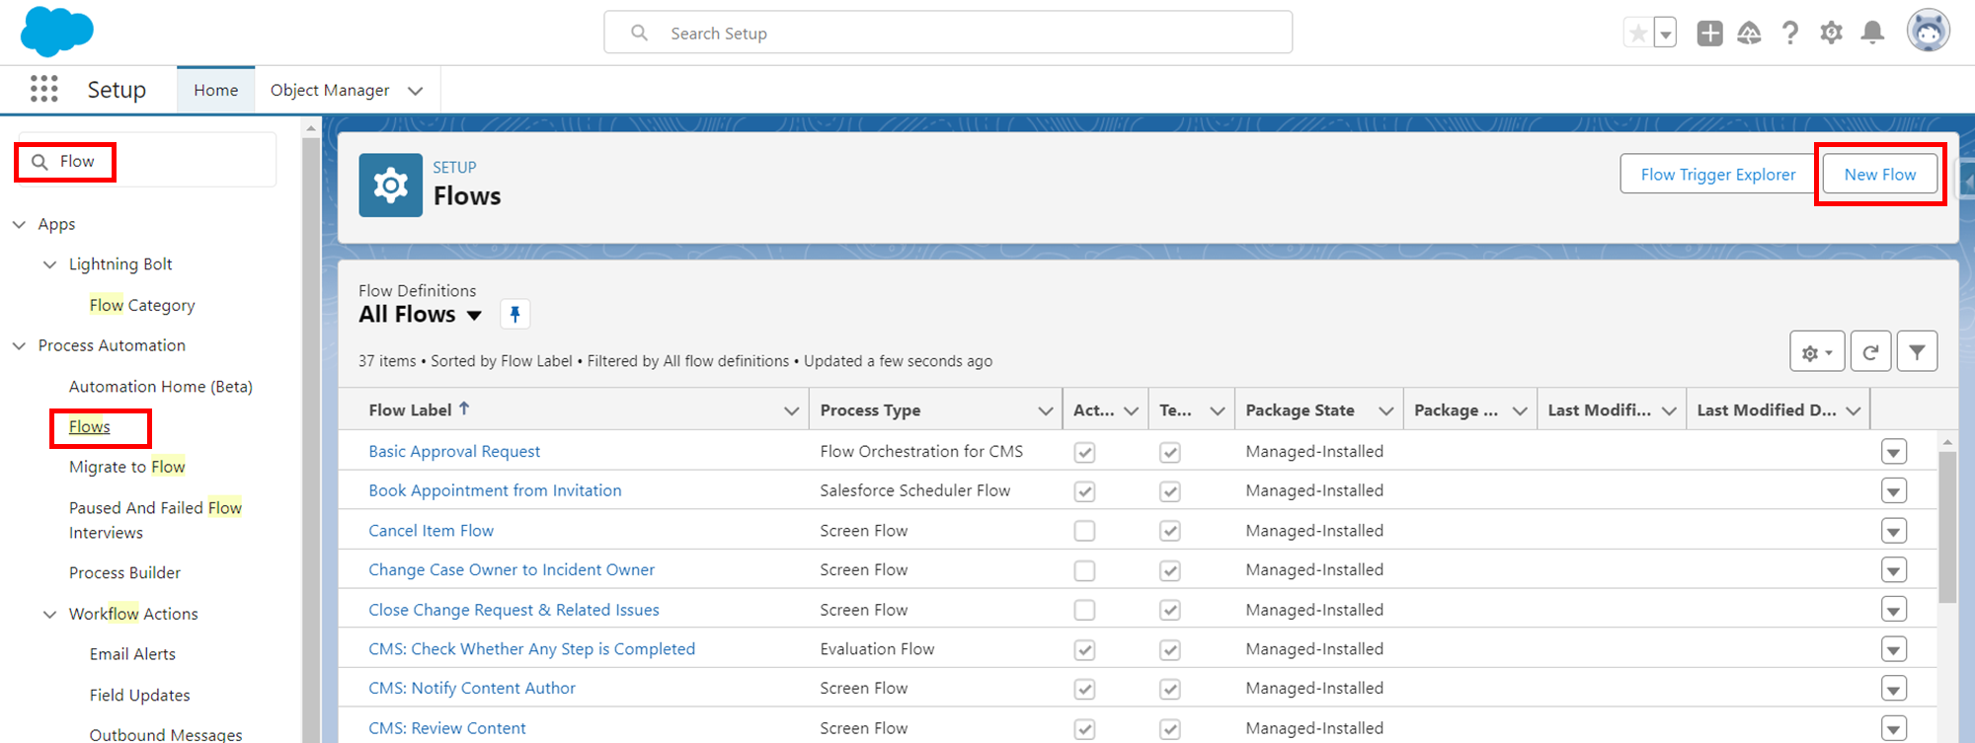Image resolution: width=1975 pixels, height=743 pixels.
Task: Open the All Flows list view dropdown
Action: pos(474,316)
